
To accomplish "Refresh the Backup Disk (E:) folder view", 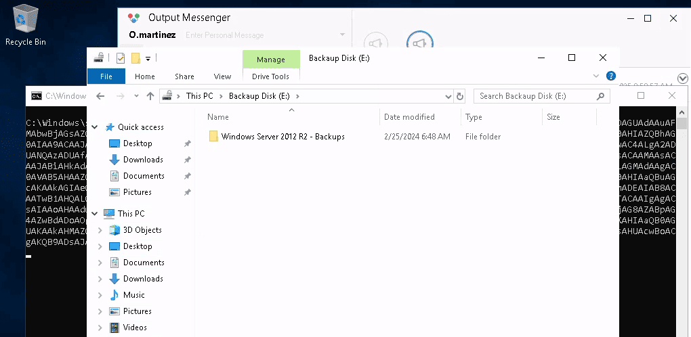I will pos(461,96).
